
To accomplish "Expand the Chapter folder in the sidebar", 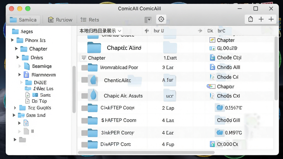I will [x=16, y=49].
